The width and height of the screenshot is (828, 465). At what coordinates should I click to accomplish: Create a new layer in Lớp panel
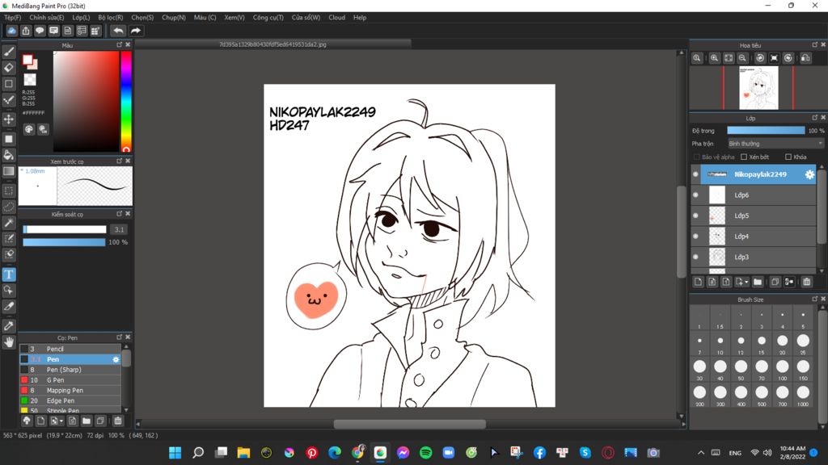point(698,282)
